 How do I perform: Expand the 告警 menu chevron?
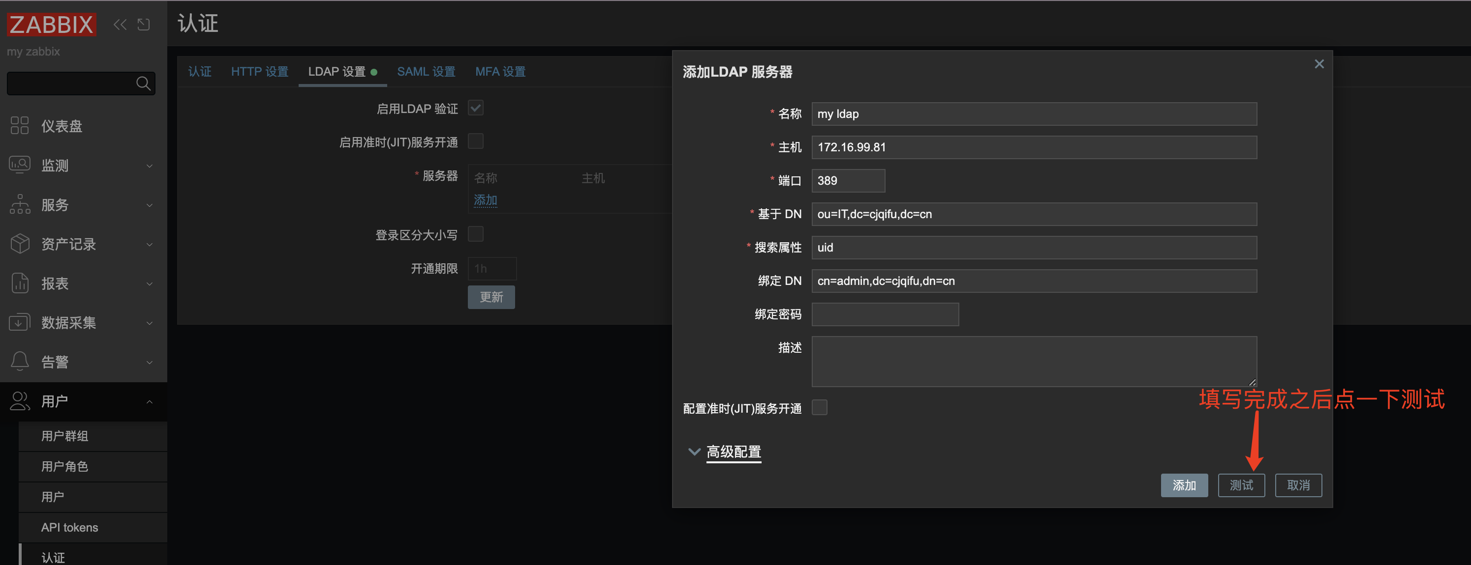150,363
